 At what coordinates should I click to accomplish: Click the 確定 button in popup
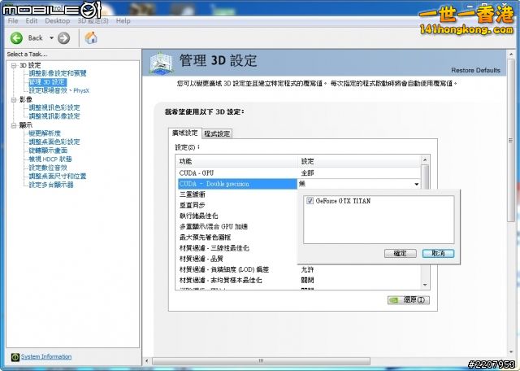[x=400, y=254]
